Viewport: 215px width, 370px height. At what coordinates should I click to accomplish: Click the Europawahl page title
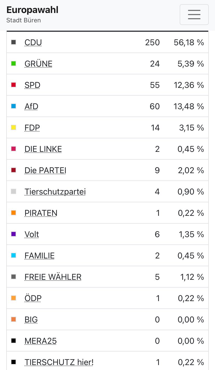tap(32, 10)
